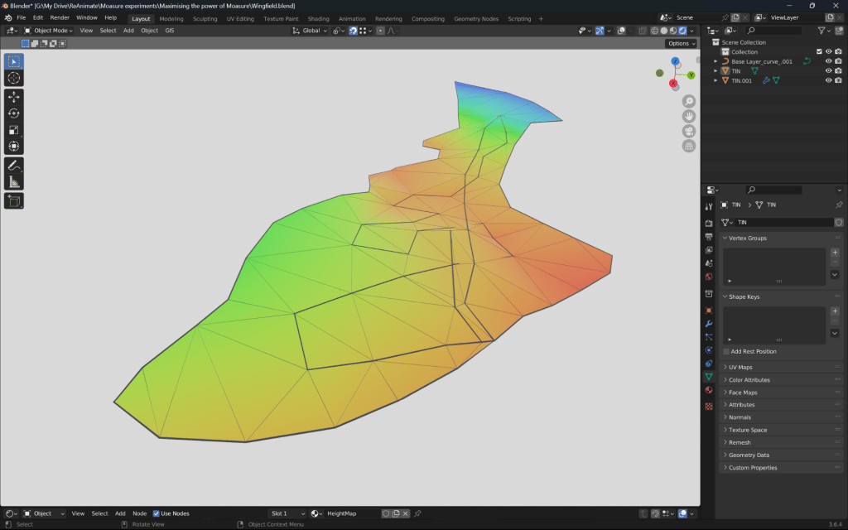
Task: Click the Zoom viewport magnifier icon
Action: click(688, 101)
